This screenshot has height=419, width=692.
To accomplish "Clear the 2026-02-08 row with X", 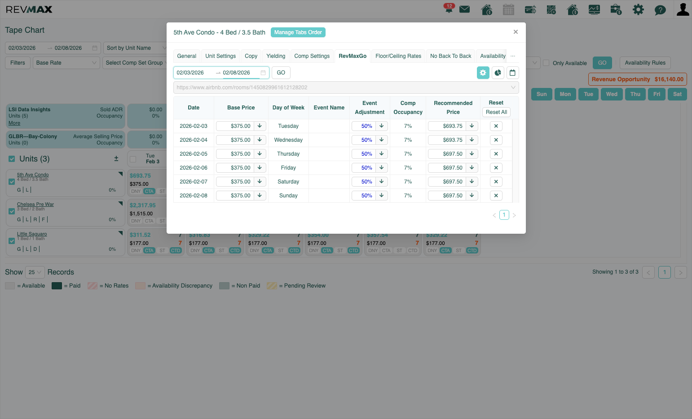I will [x=496, y=196].
